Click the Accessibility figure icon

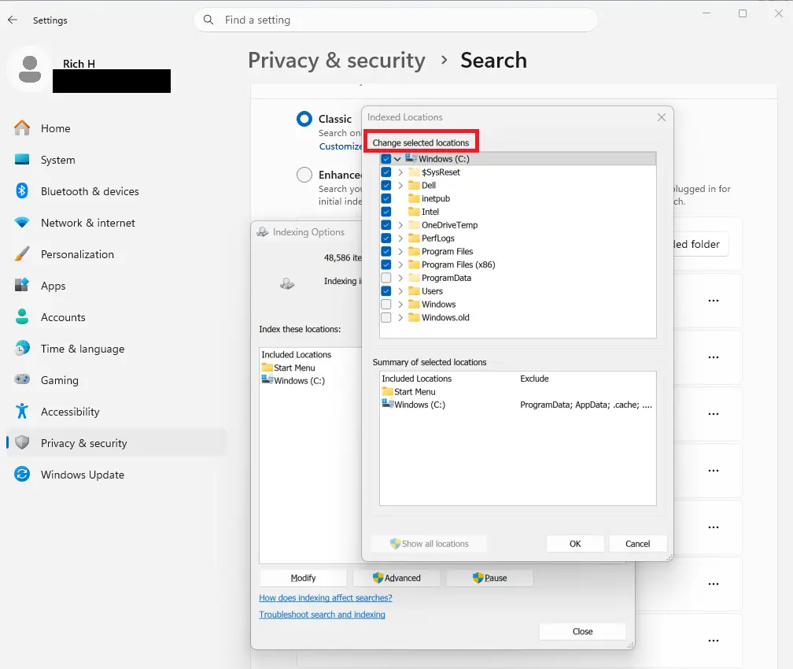point(22,411)
